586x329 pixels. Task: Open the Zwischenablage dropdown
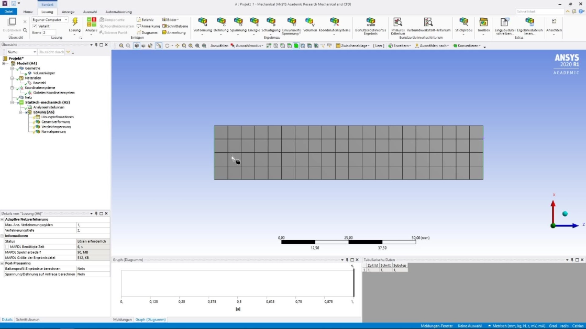pos(353,46)
